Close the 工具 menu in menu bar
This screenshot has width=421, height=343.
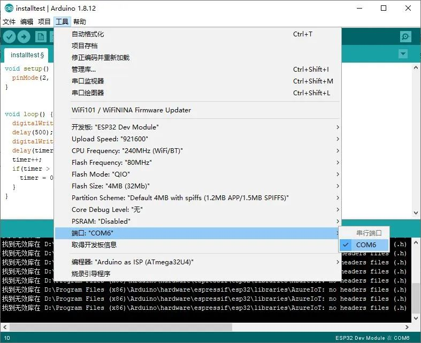coord(62,21)
